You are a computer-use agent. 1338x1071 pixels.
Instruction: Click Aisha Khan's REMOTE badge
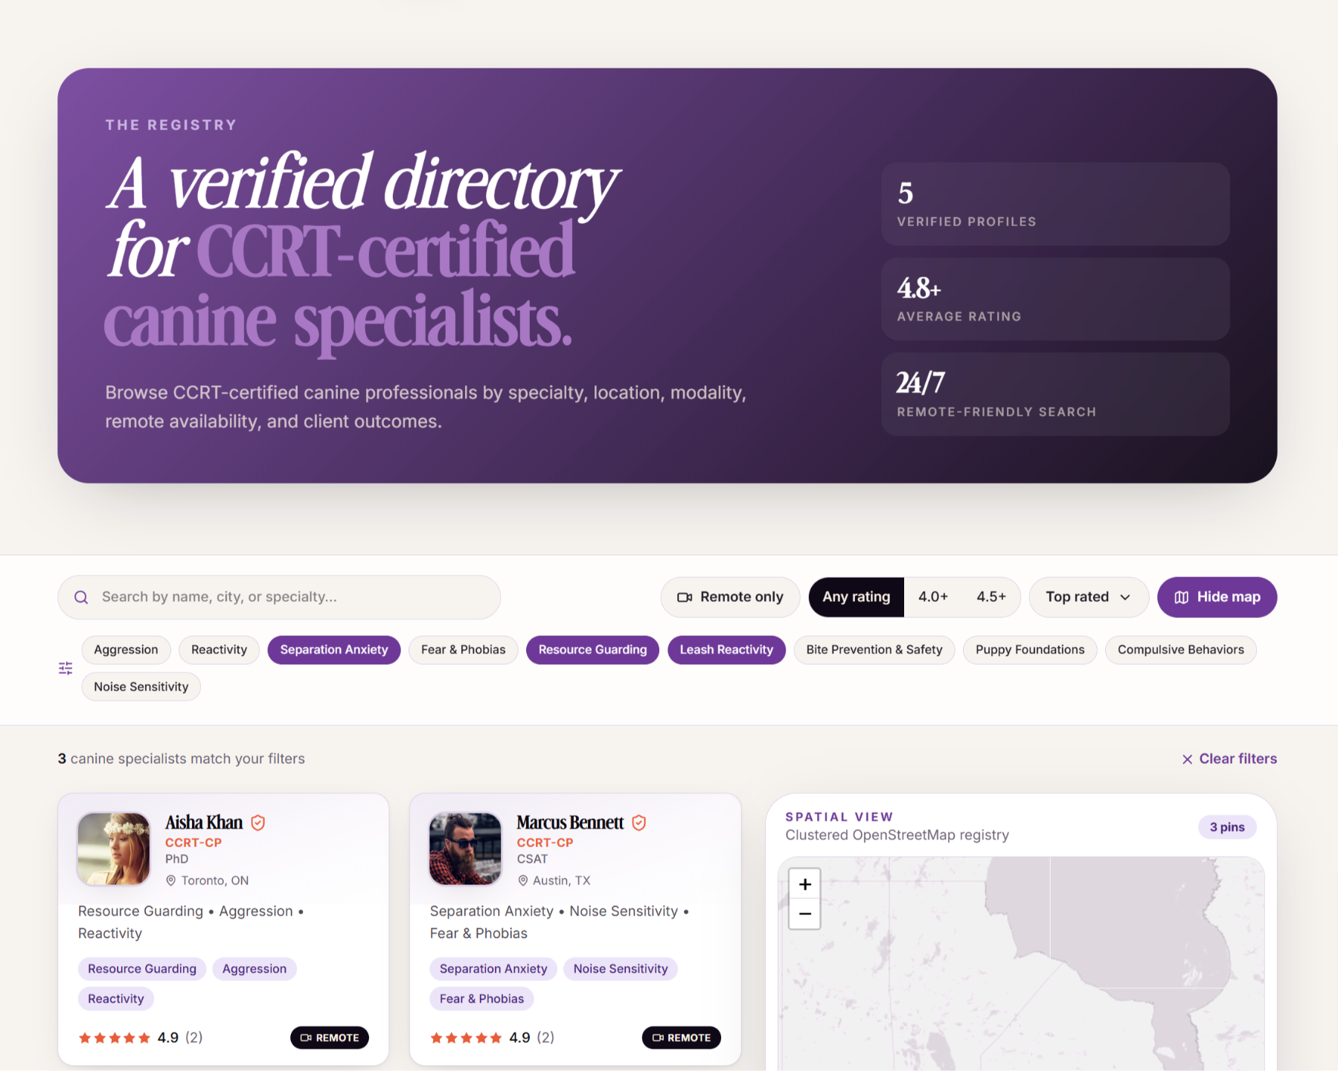(x=330, y=1038)
